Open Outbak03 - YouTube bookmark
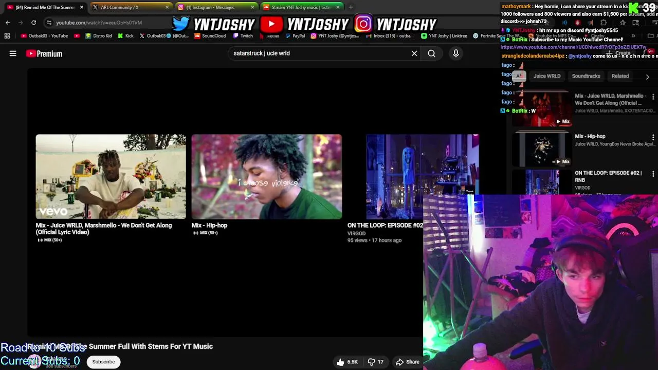The image size is (658, 370). click(44, 36)
